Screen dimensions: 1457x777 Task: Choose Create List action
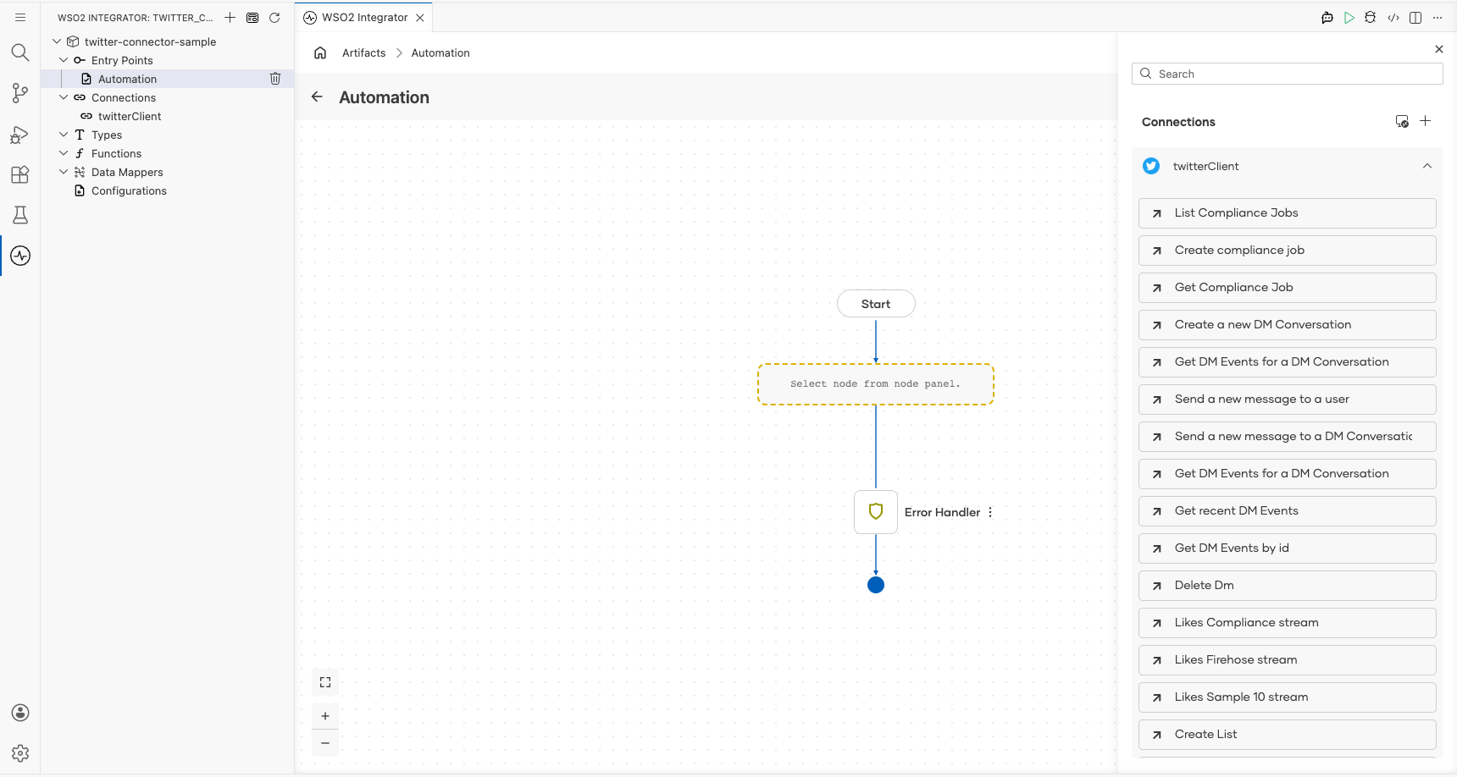pos(1288,735)
